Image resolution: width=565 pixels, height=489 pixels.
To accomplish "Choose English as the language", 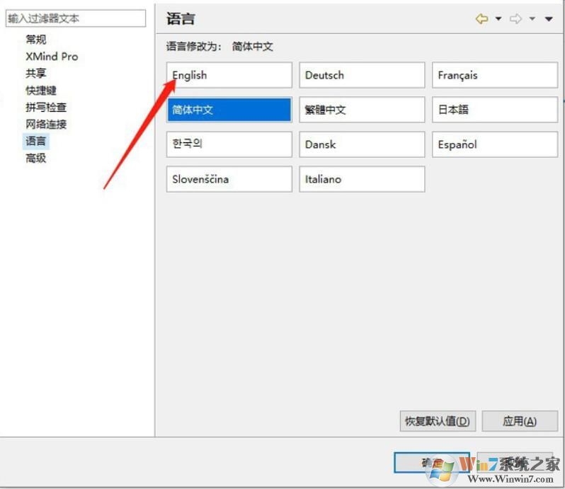I will [x=229, y=75].
